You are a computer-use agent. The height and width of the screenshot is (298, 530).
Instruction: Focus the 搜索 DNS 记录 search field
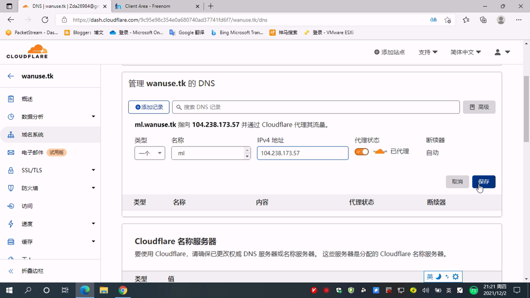(x=316, y=107)
